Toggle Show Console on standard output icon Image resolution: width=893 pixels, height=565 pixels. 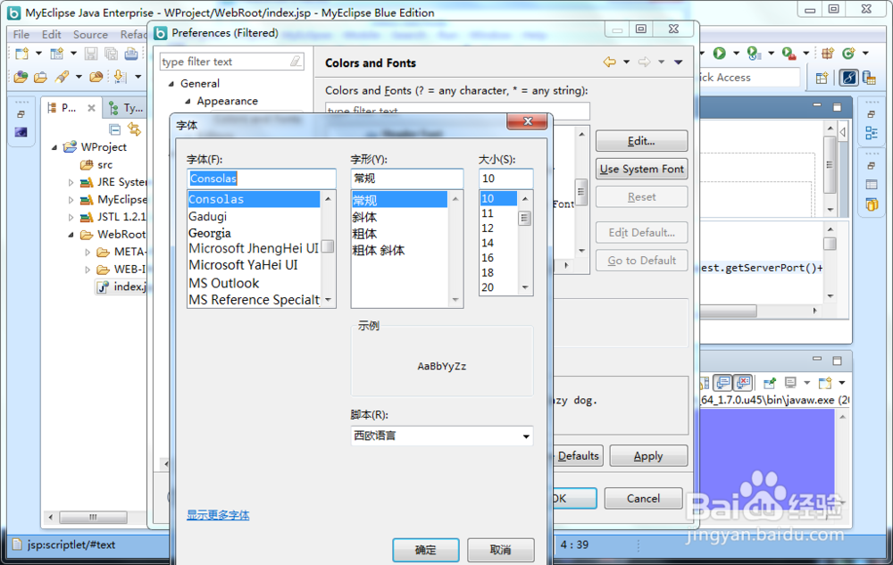[x=723, y=382]
